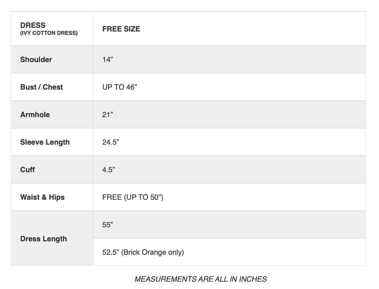Image resolution: width=379 pixels, height=289 pixels.
Task: Click the (IVY COTTON DRESS) subtitle
Action: click(49, 33)
